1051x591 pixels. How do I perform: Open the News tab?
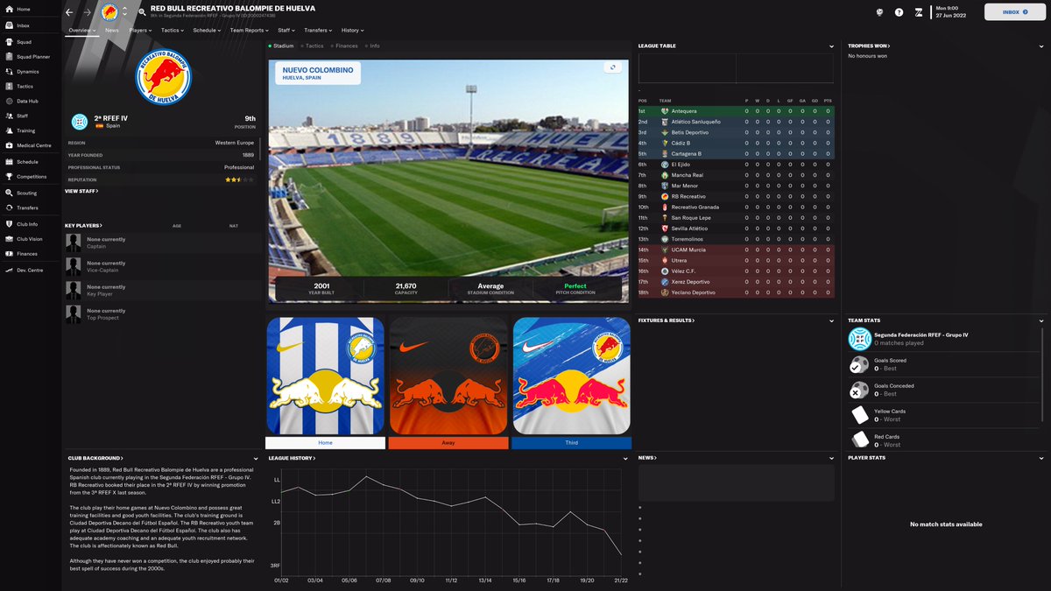tap(112, 30)
